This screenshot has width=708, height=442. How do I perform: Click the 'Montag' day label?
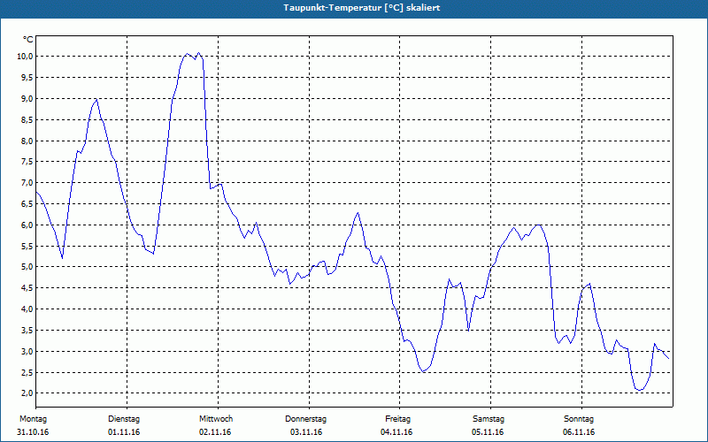(x=33, y=419)
